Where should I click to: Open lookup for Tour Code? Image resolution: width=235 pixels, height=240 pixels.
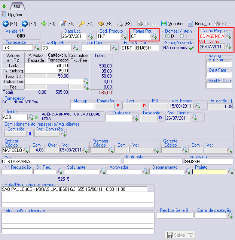coord(115,48)
